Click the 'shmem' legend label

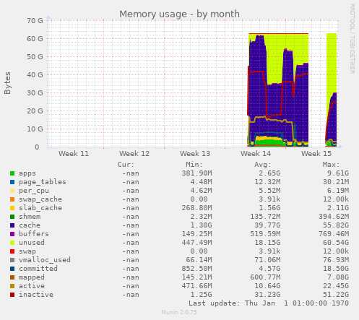tap(30, 217)
